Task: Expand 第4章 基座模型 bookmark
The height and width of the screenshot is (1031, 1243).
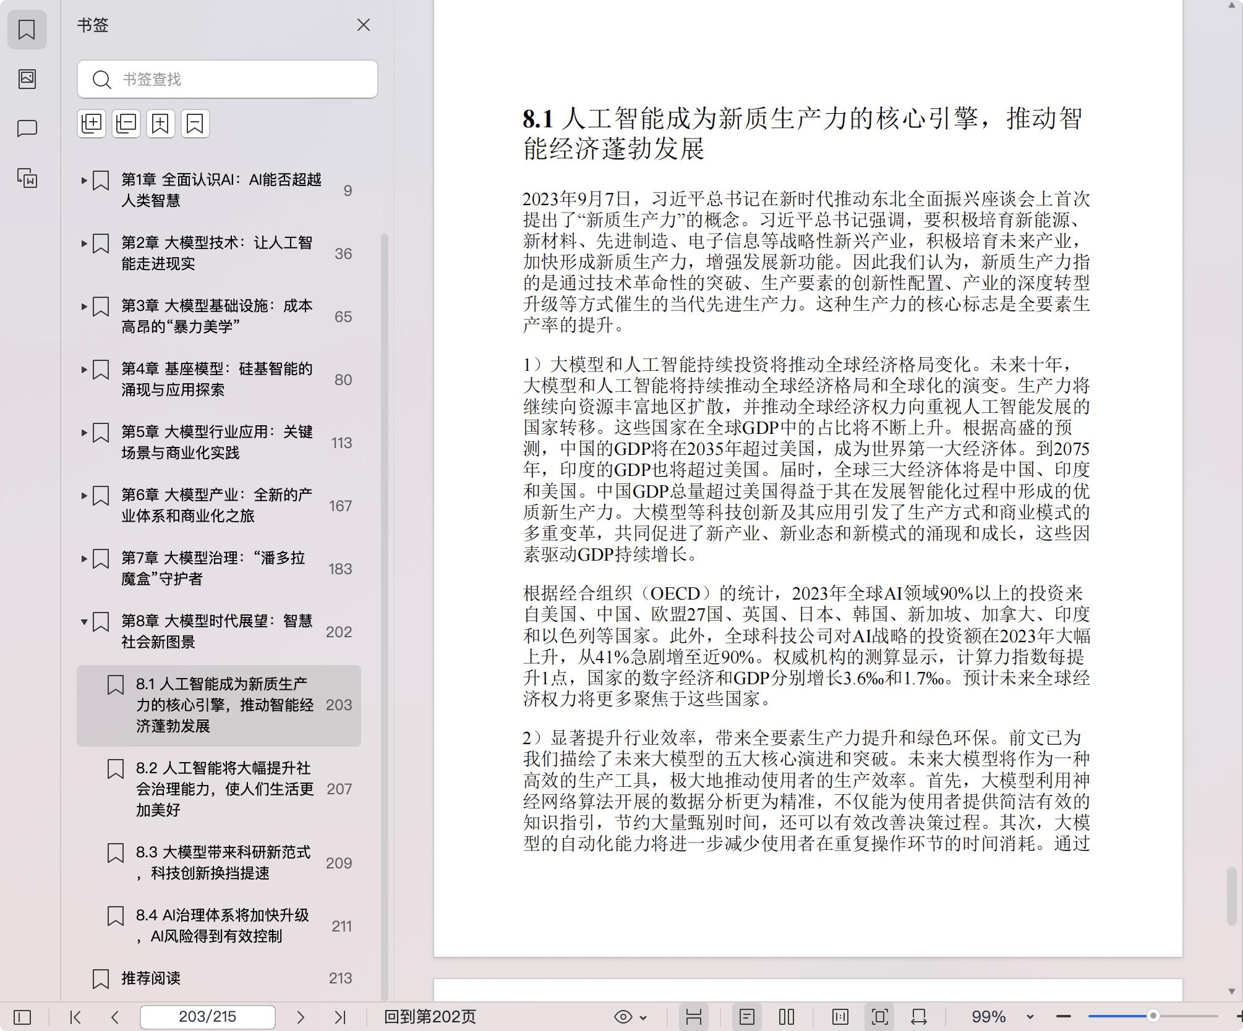Action: 84,369
